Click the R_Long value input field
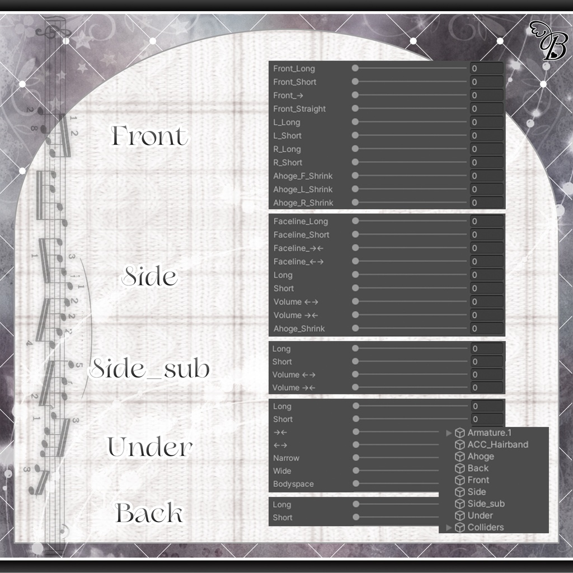573x573 pixels. (x=486, y=149)
